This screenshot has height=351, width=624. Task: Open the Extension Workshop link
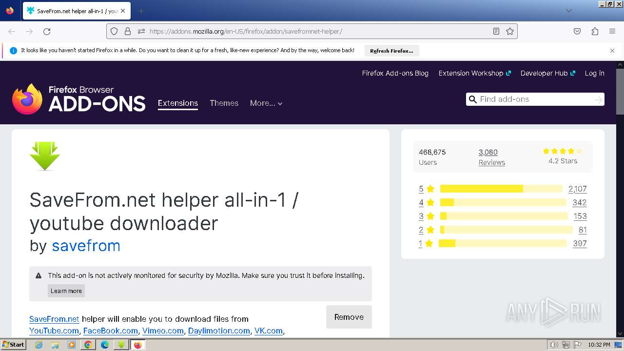(x=474, y=73)
